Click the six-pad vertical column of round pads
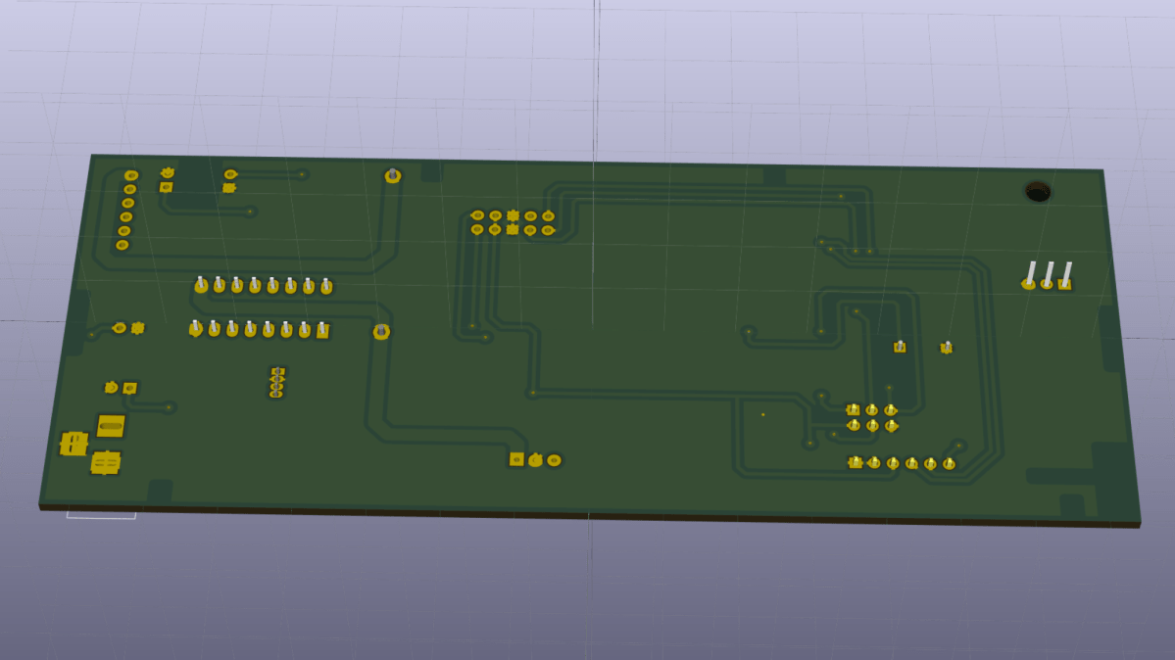Image resolution: width=1175 pixels, height=660 pixels. [126, 210]
